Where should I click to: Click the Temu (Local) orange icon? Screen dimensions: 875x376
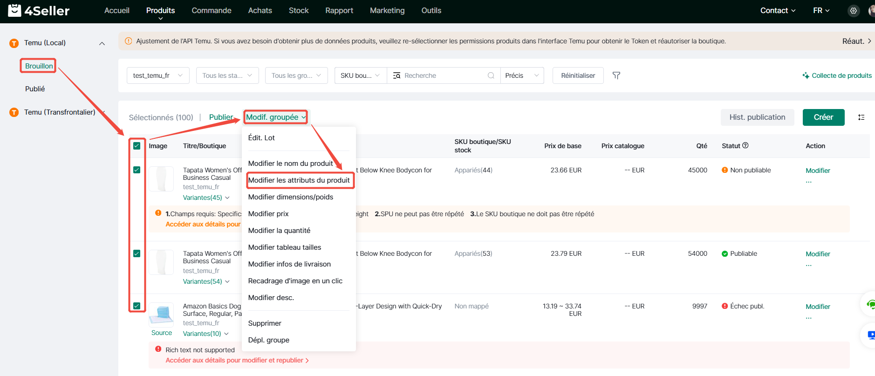(14, 43)
